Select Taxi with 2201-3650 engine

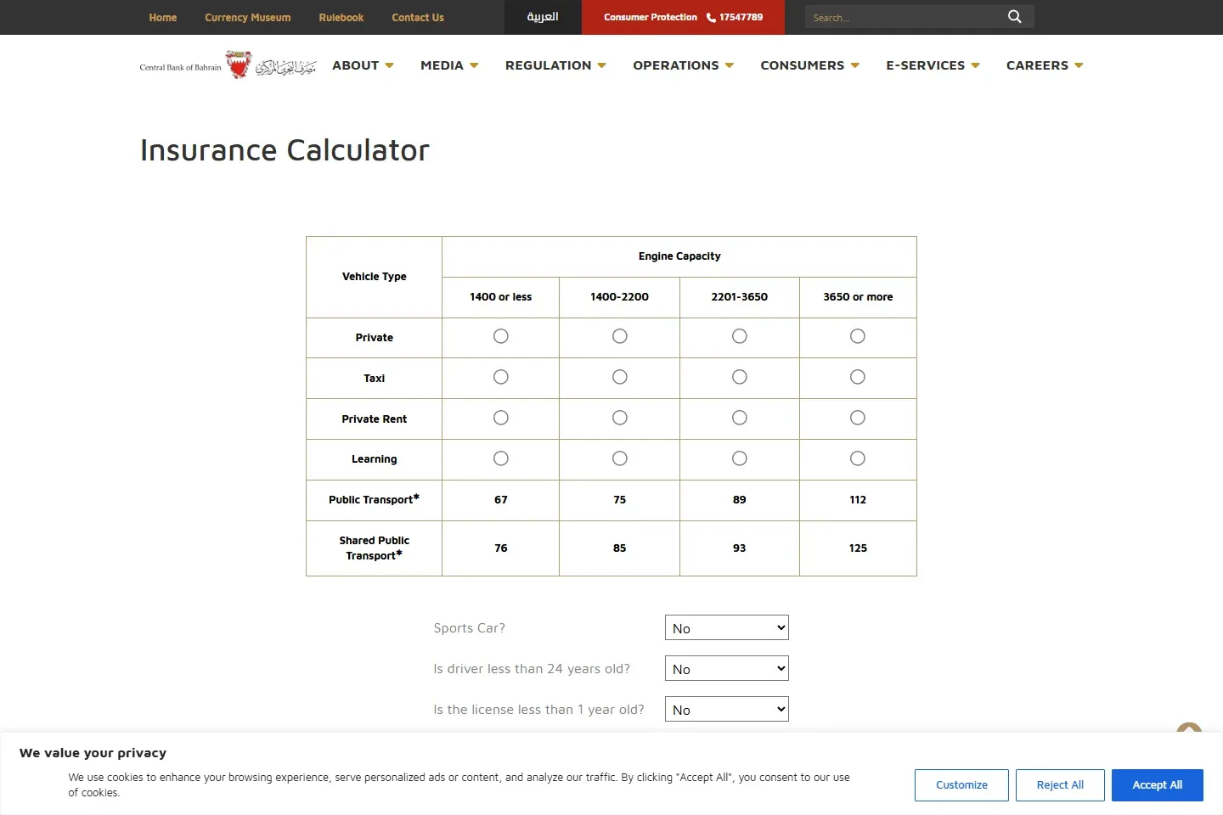point(740,377)
